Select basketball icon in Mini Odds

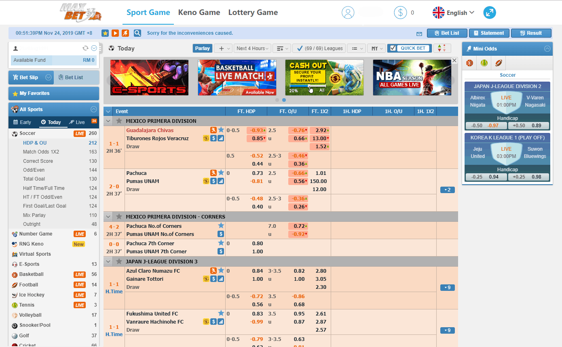pos(469,63)
